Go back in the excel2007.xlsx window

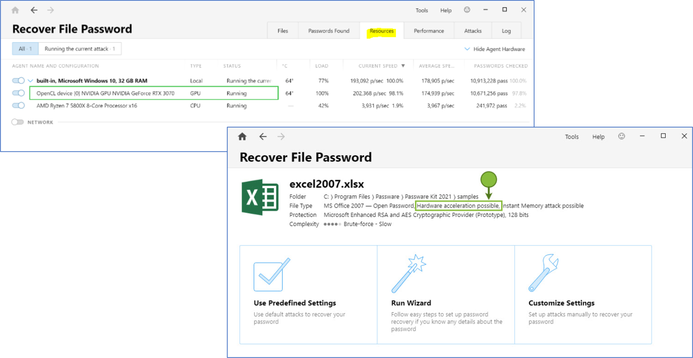pyautogui.click(x=263, y=137)
